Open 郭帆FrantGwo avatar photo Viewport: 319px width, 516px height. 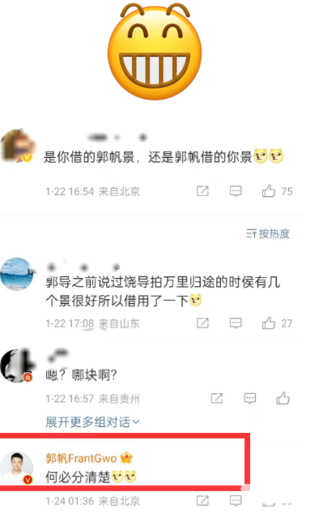(x=17, y=468)
